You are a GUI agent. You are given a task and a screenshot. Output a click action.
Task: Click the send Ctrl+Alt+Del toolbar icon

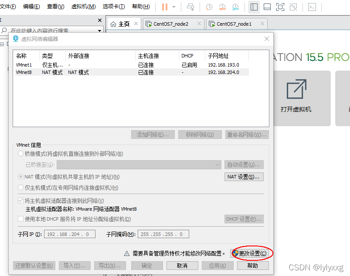pos(190,7)
